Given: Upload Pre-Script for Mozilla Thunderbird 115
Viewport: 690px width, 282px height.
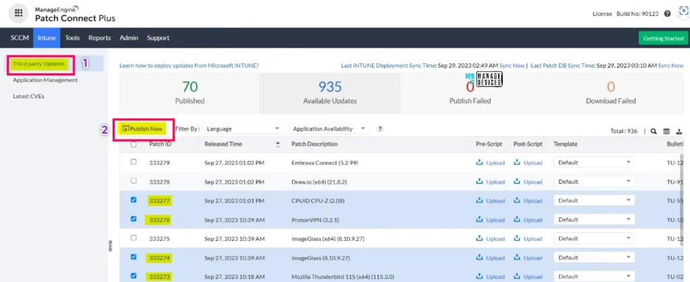Looking at the screenshot, I should (491, 277).
